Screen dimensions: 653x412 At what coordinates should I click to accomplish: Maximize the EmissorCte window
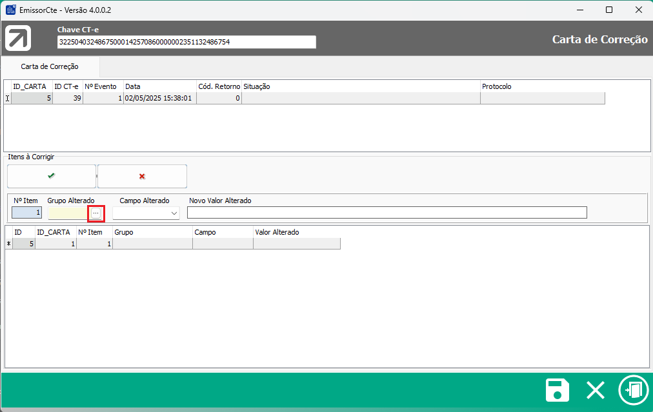[x=608, y=10]
